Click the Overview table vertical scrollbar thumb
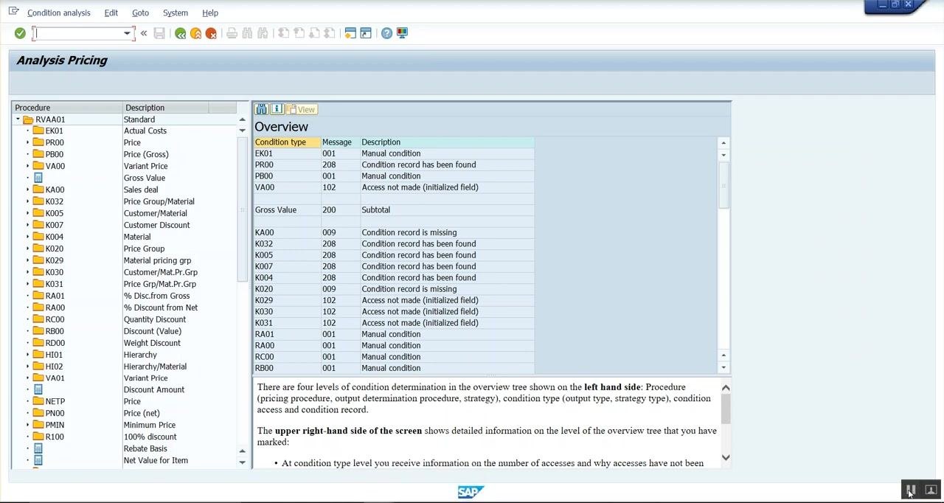The height and width of the screenshot is (503, 944). pyautogui.click(x=723, y=184)
